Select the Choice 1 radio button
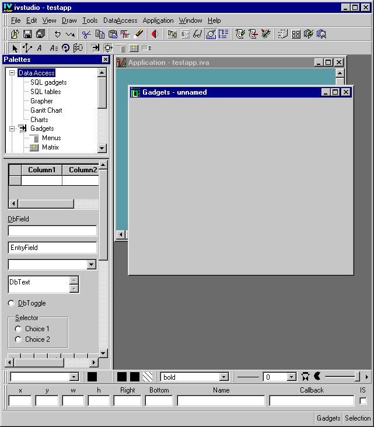The image size is (374, 427). coord(19,329)
